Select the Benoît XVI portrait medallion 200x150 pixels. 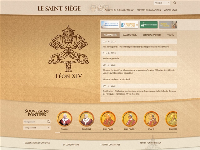point(86,119)
